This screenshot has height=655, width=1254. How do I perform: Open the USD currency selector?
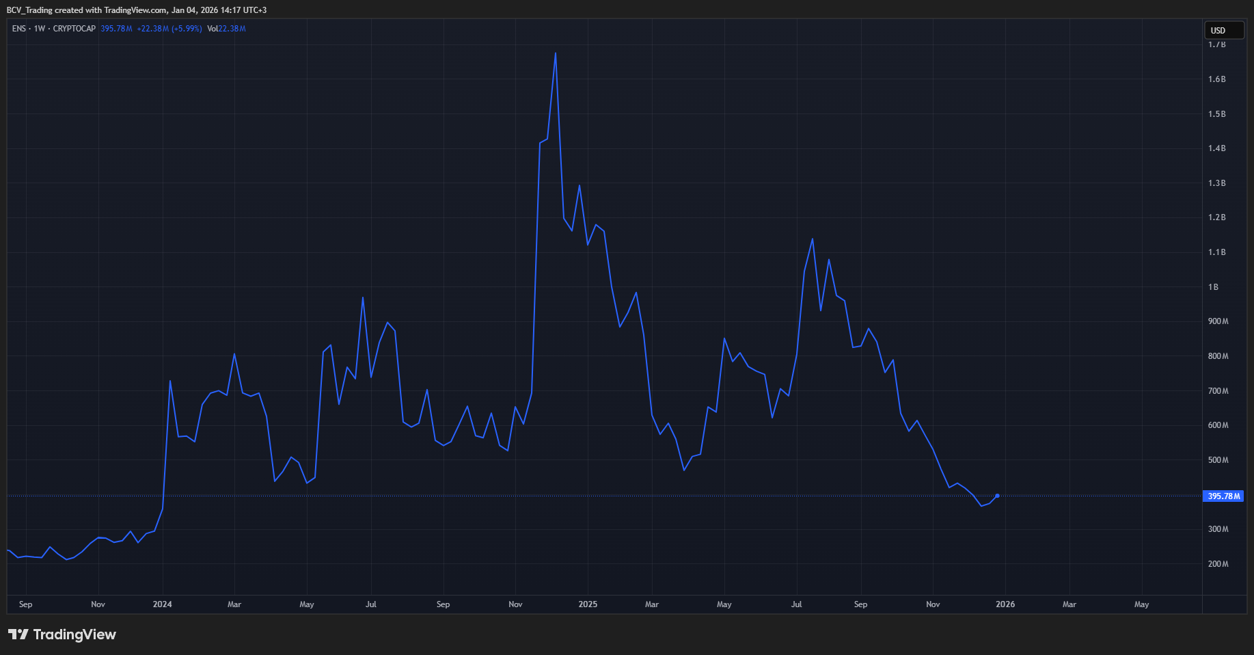1223,30
